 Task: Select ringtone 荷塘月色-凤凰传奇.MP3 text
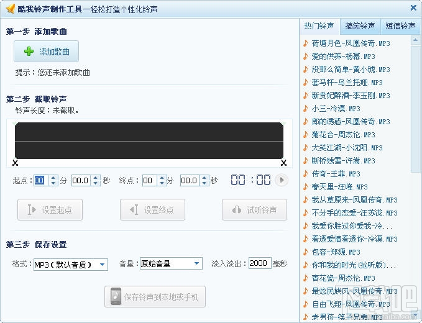tap(351, 43)
